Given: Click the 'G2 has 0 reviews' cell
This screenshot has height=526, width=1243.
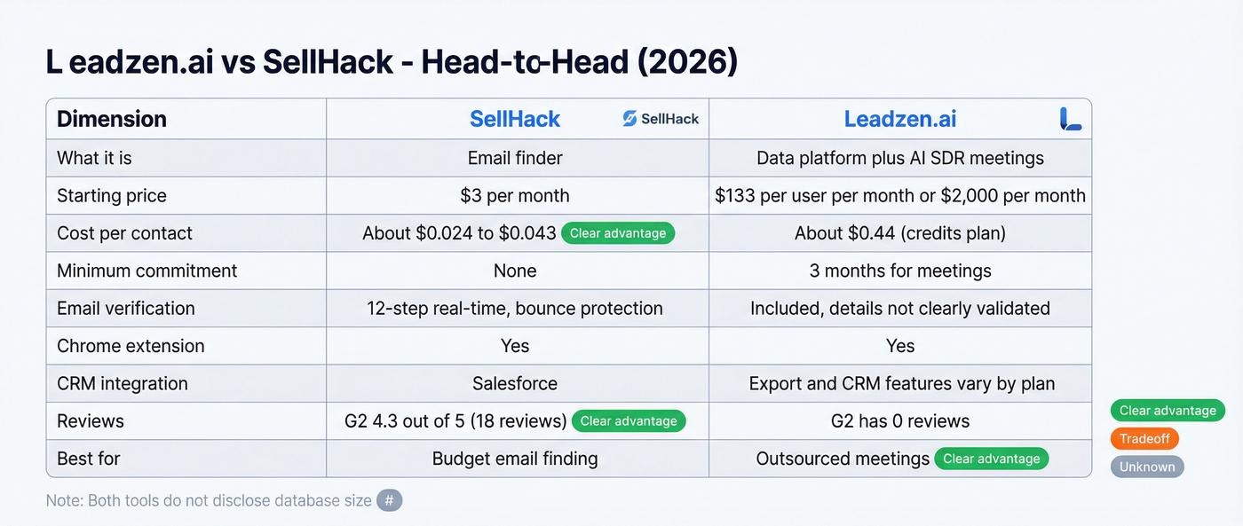Looking at the screenshot, I should (x=899, y=421).
